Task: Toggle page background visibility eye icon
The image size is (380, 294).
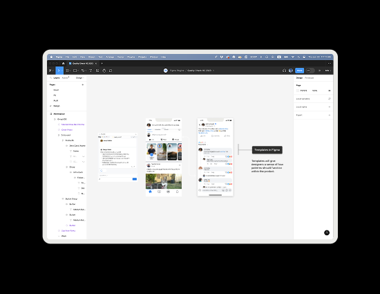Action: tap(330, 91)
